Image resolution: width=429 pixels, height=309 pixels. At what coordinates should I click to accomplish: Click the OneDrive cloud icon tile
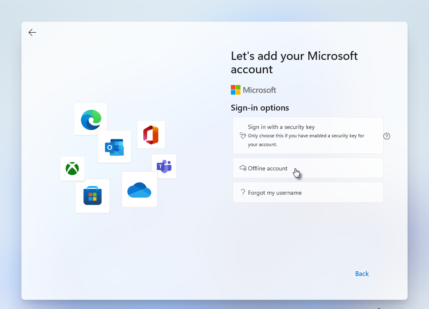point(140,189)
